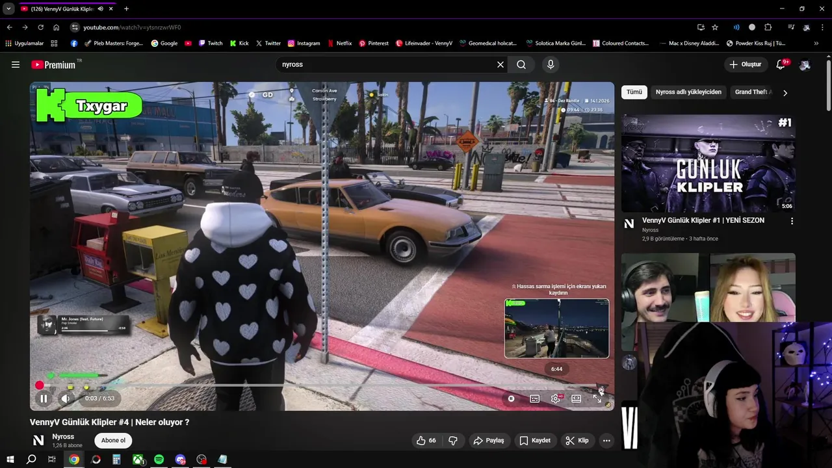
Task: Open the Xbox app from the taskbar
Action: click(138, 460)
